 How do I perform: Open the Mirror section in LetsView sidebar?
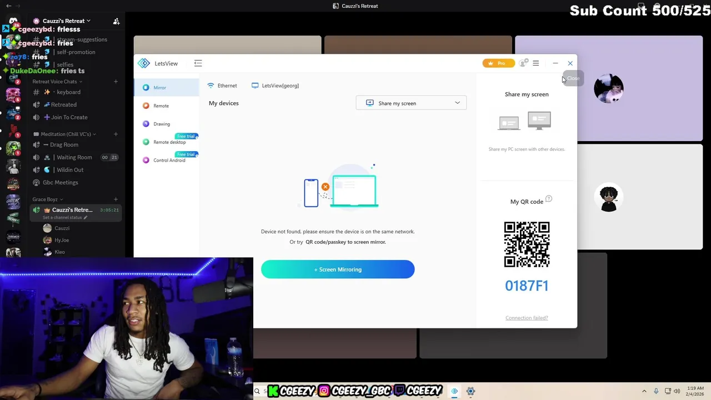166,87
